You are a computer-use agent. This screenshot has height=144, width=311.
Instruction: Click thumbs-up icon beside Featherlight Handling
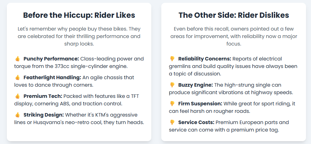pos(17,77)
